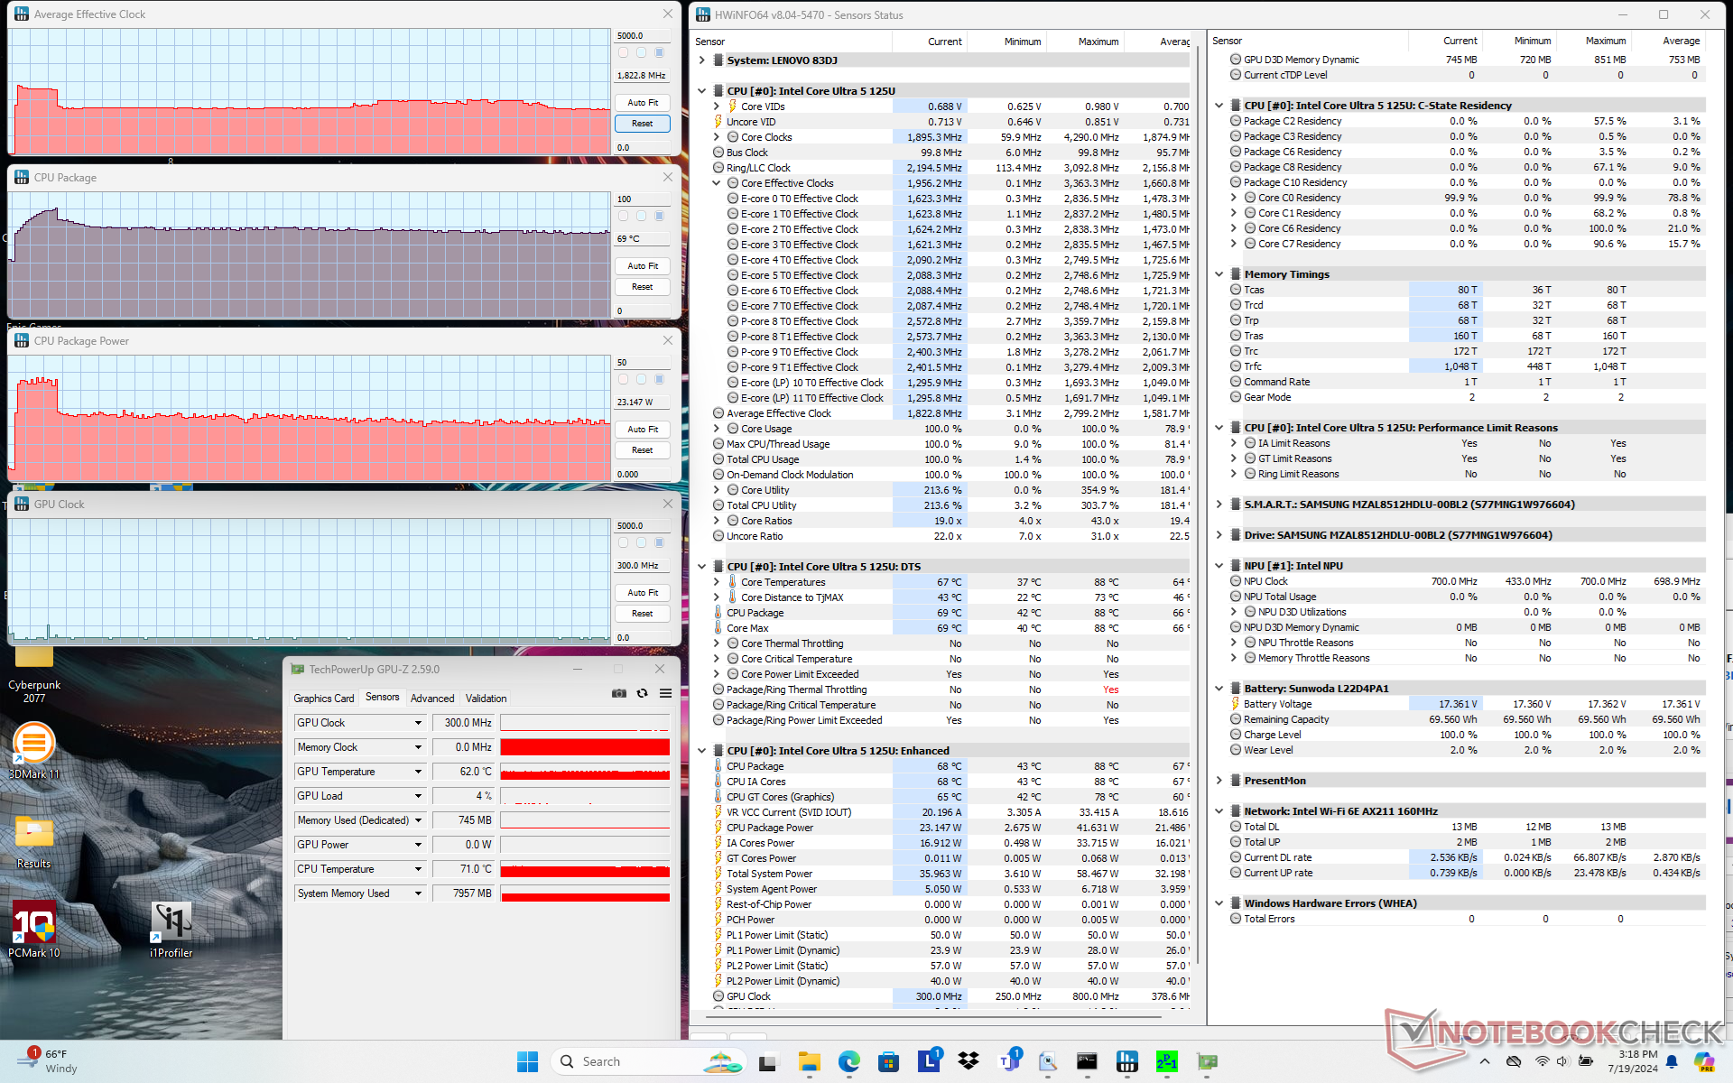Collapse the Memory Timings section
Screen dimensions: 1733x1083
coord(1219,274)
